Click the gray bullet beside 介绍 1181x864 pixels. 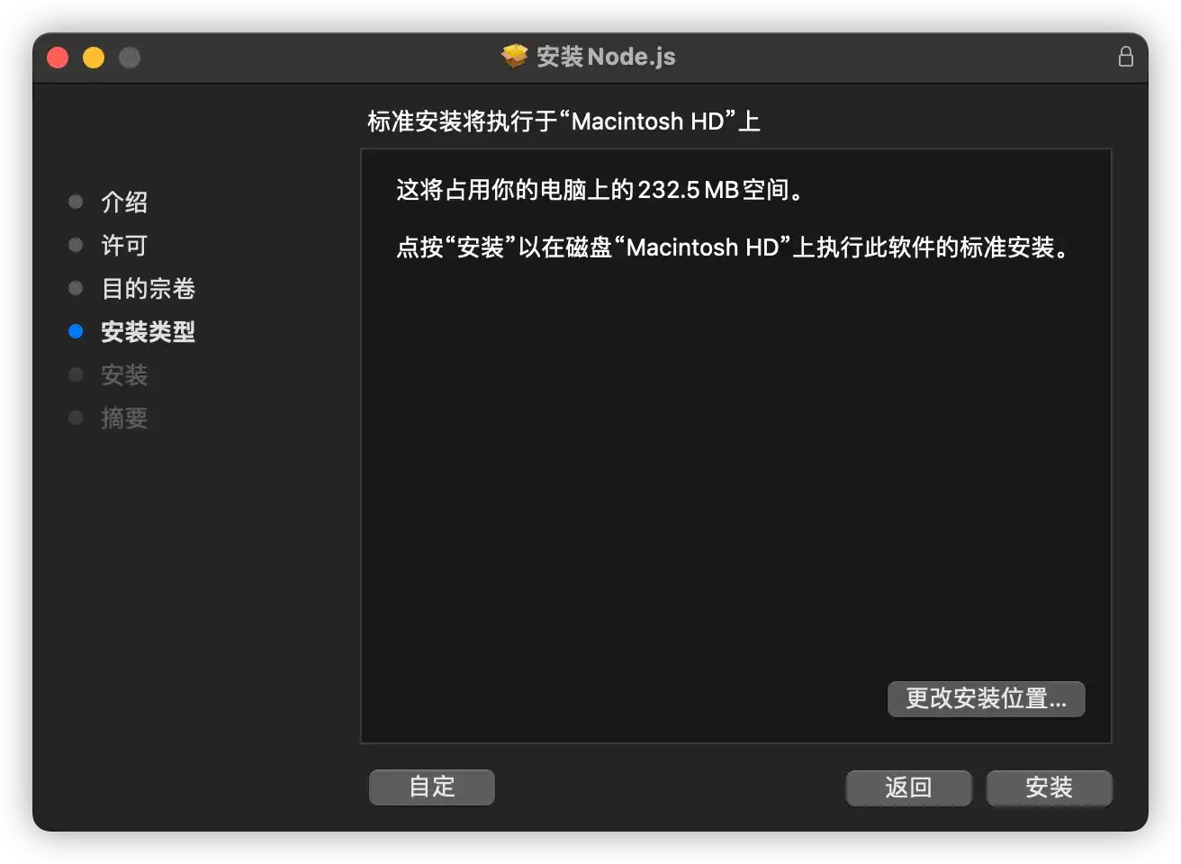76,202
